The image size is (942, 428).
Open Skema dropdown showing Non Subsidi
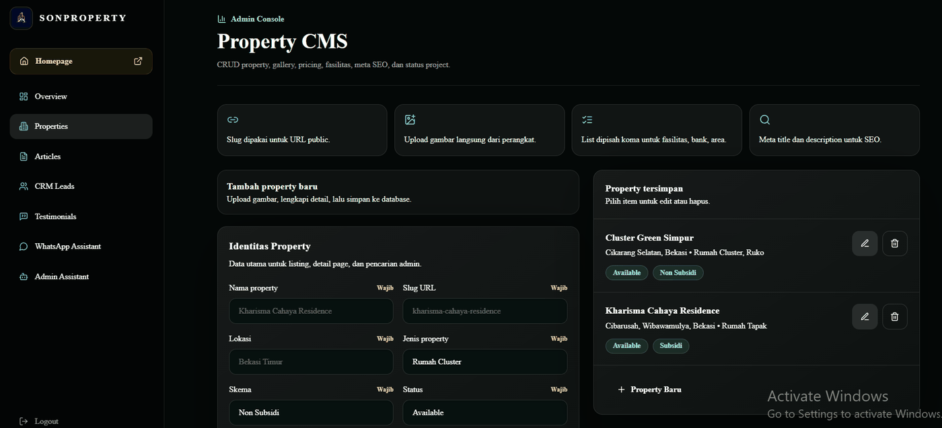(x=311, y=413)
